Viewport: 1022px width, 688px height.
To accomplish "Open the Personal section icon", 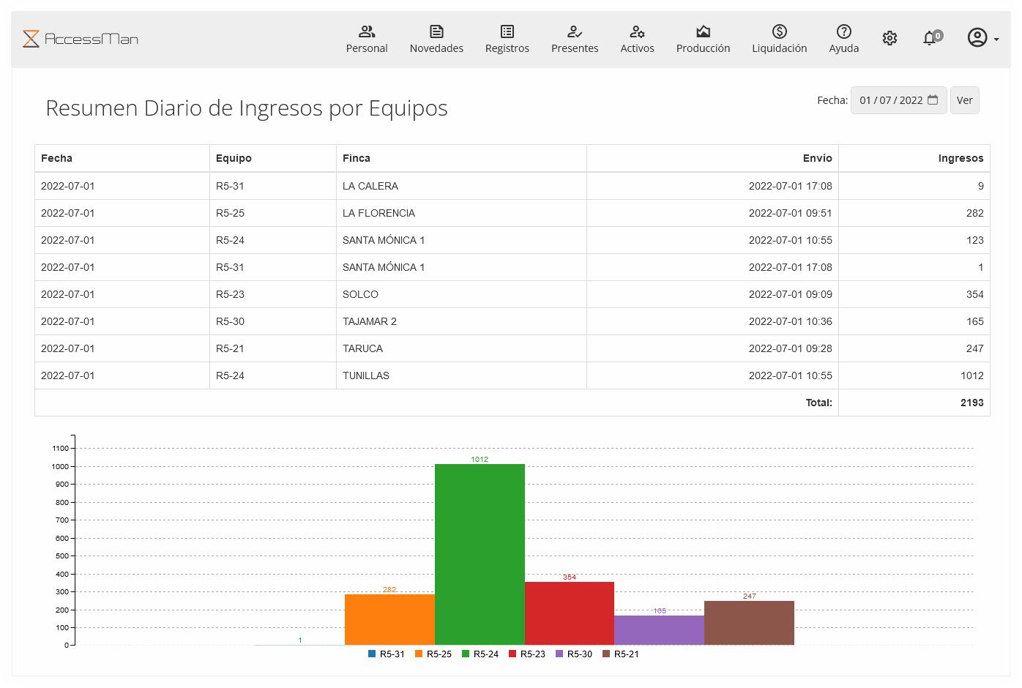I will (x=367, y=31).
